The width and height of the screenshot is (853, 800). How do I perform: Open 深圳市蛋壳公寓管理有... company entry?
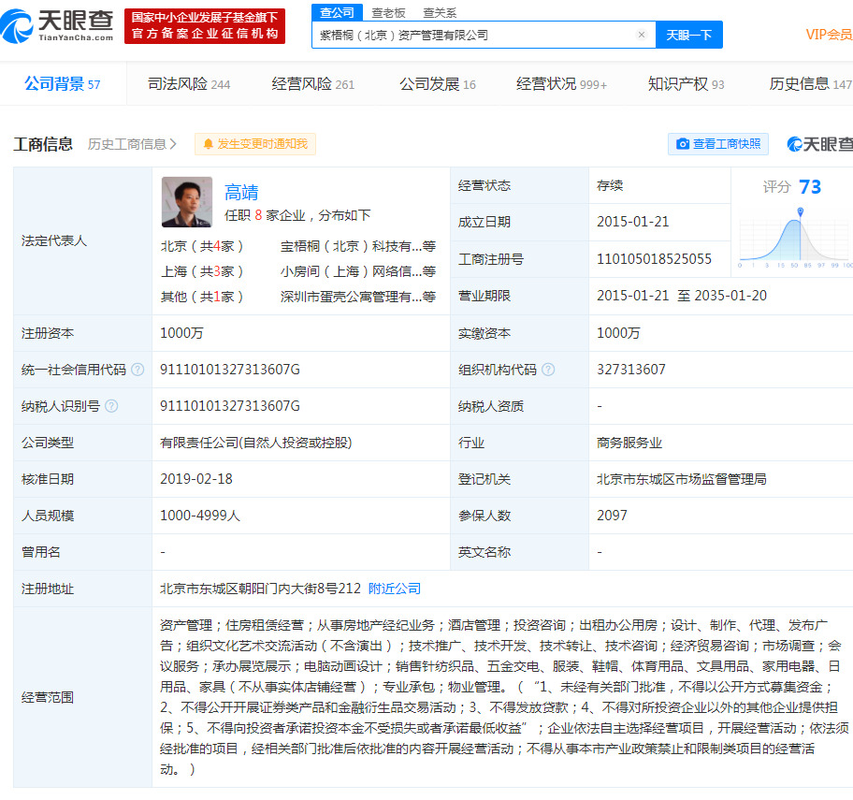point(358,297)
